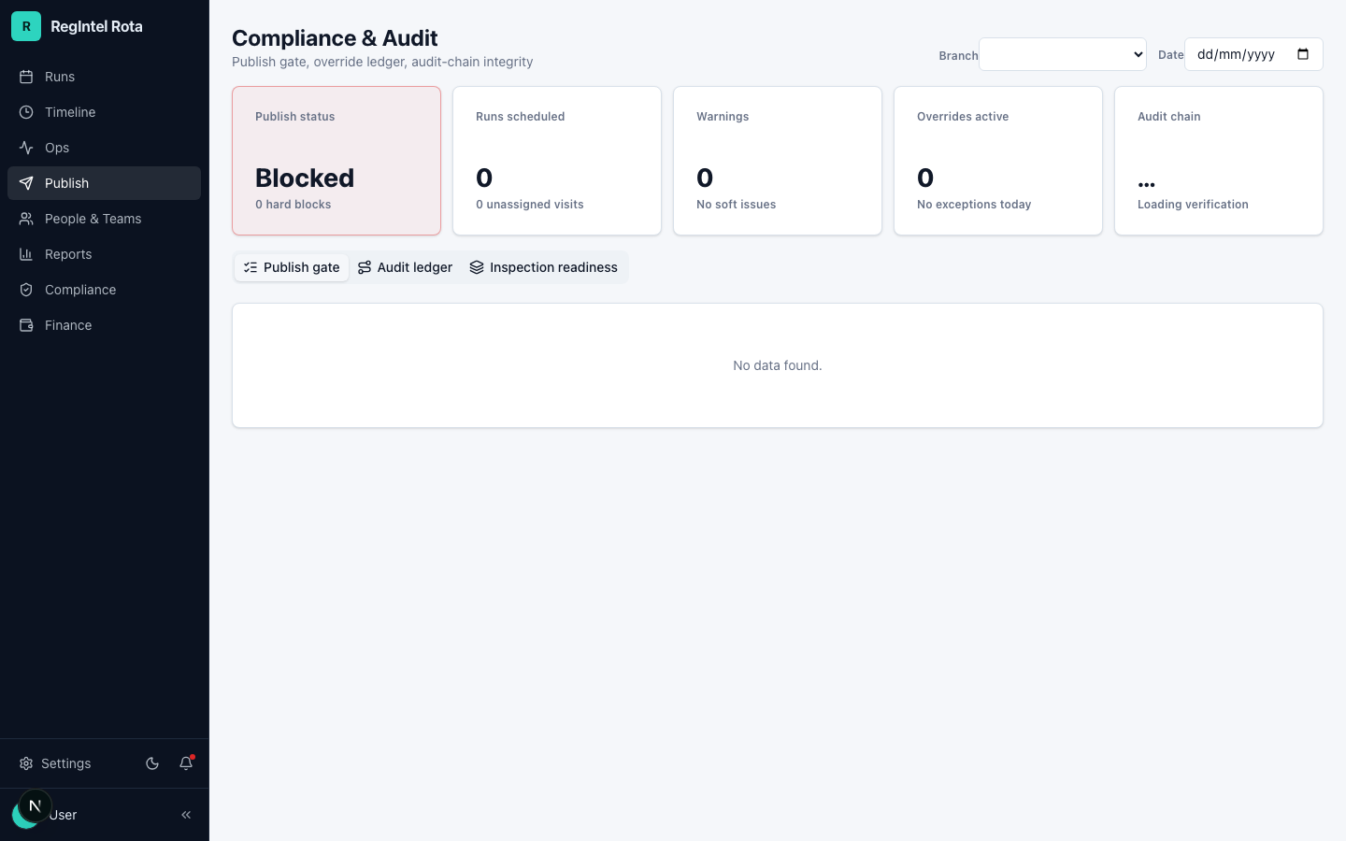Click the Reports bar chart icon
The height and width of the screenshot is (841, 1346).
26,254
